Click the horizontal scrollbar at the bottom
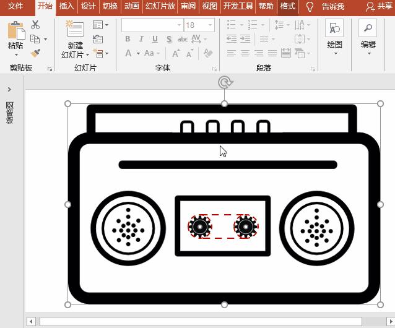Screen dimensions: 395x328 tap(201, 321)
